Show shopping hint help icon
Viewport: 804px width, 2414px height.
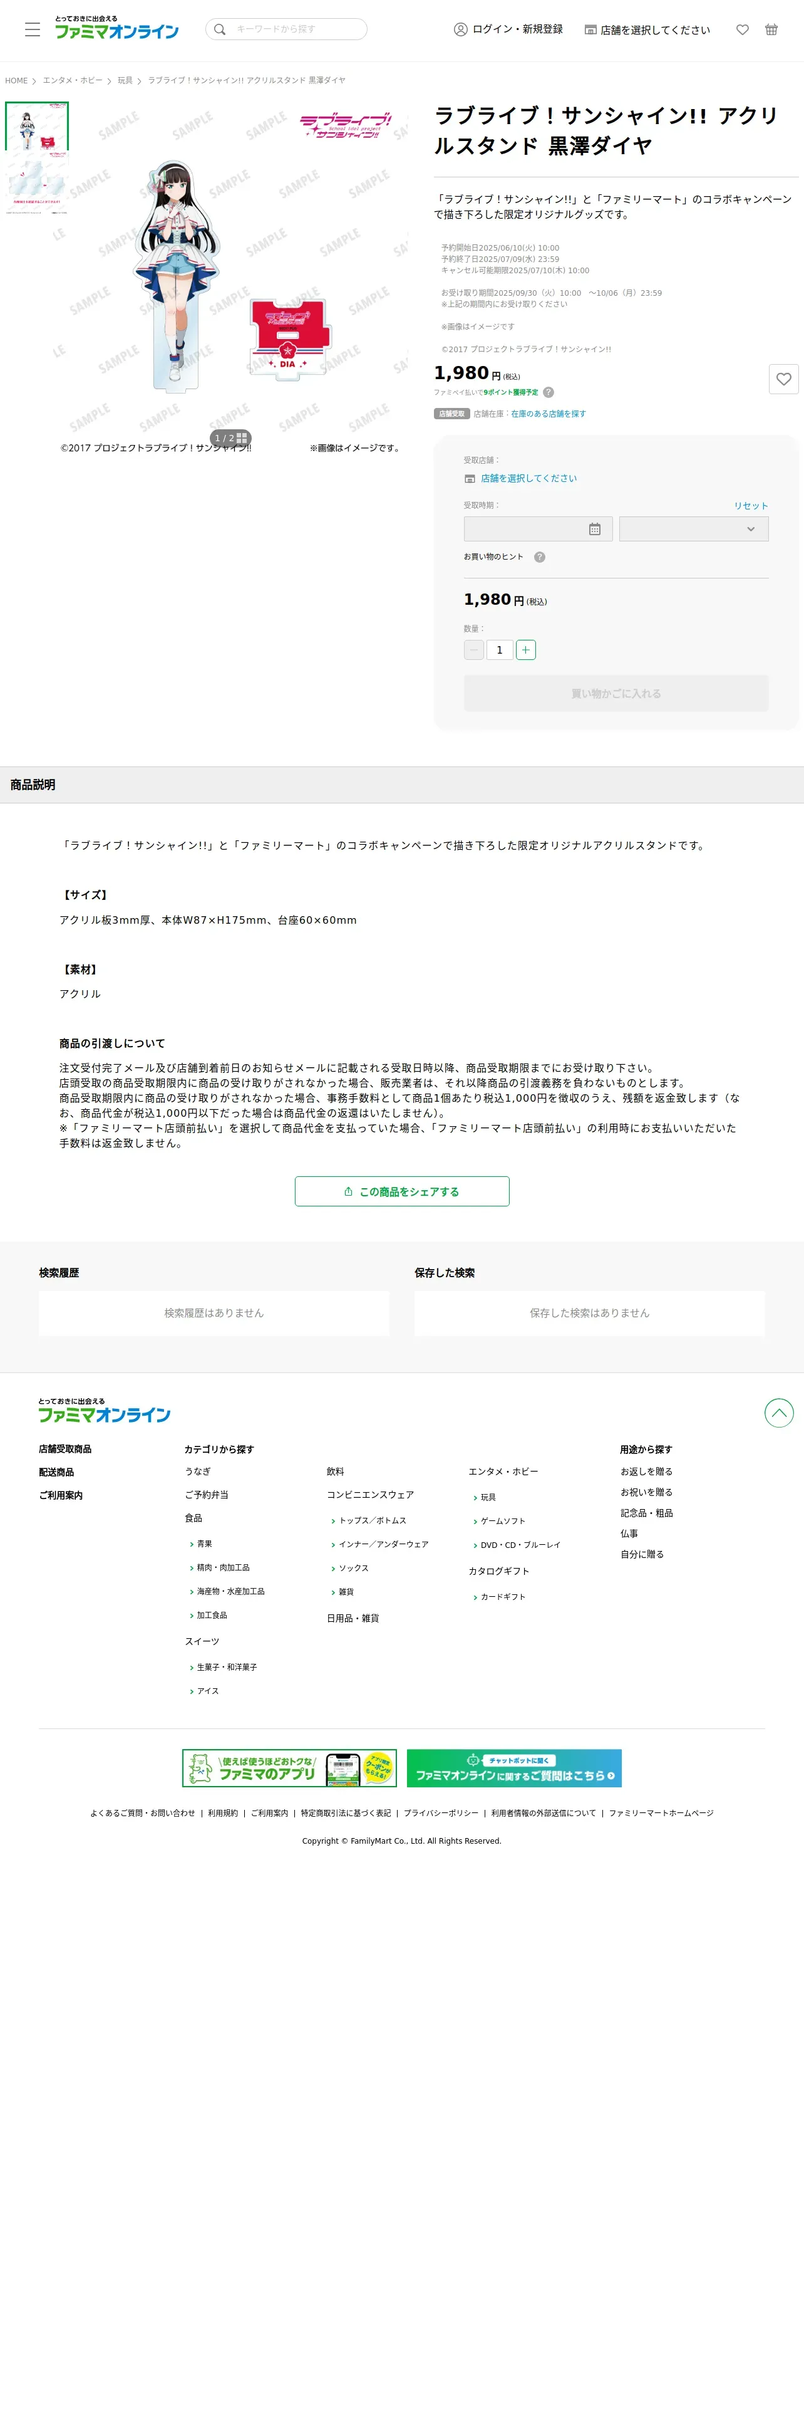click(x=540, y=556)
